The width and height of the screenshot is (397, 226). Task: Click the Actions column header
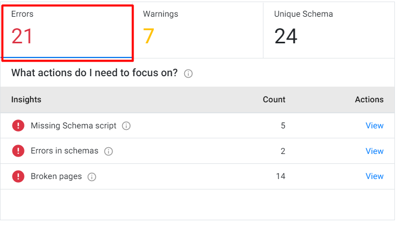tap(369, 100)
